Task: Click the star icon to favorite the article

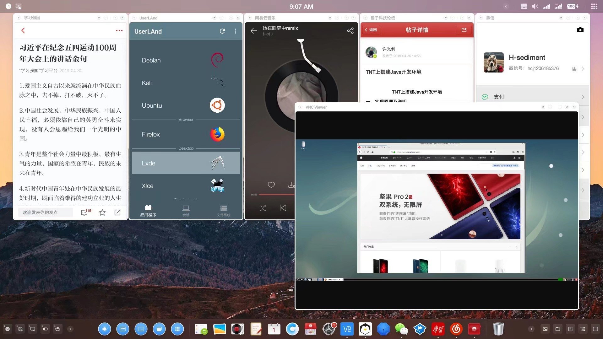Action: click(102, 213)
